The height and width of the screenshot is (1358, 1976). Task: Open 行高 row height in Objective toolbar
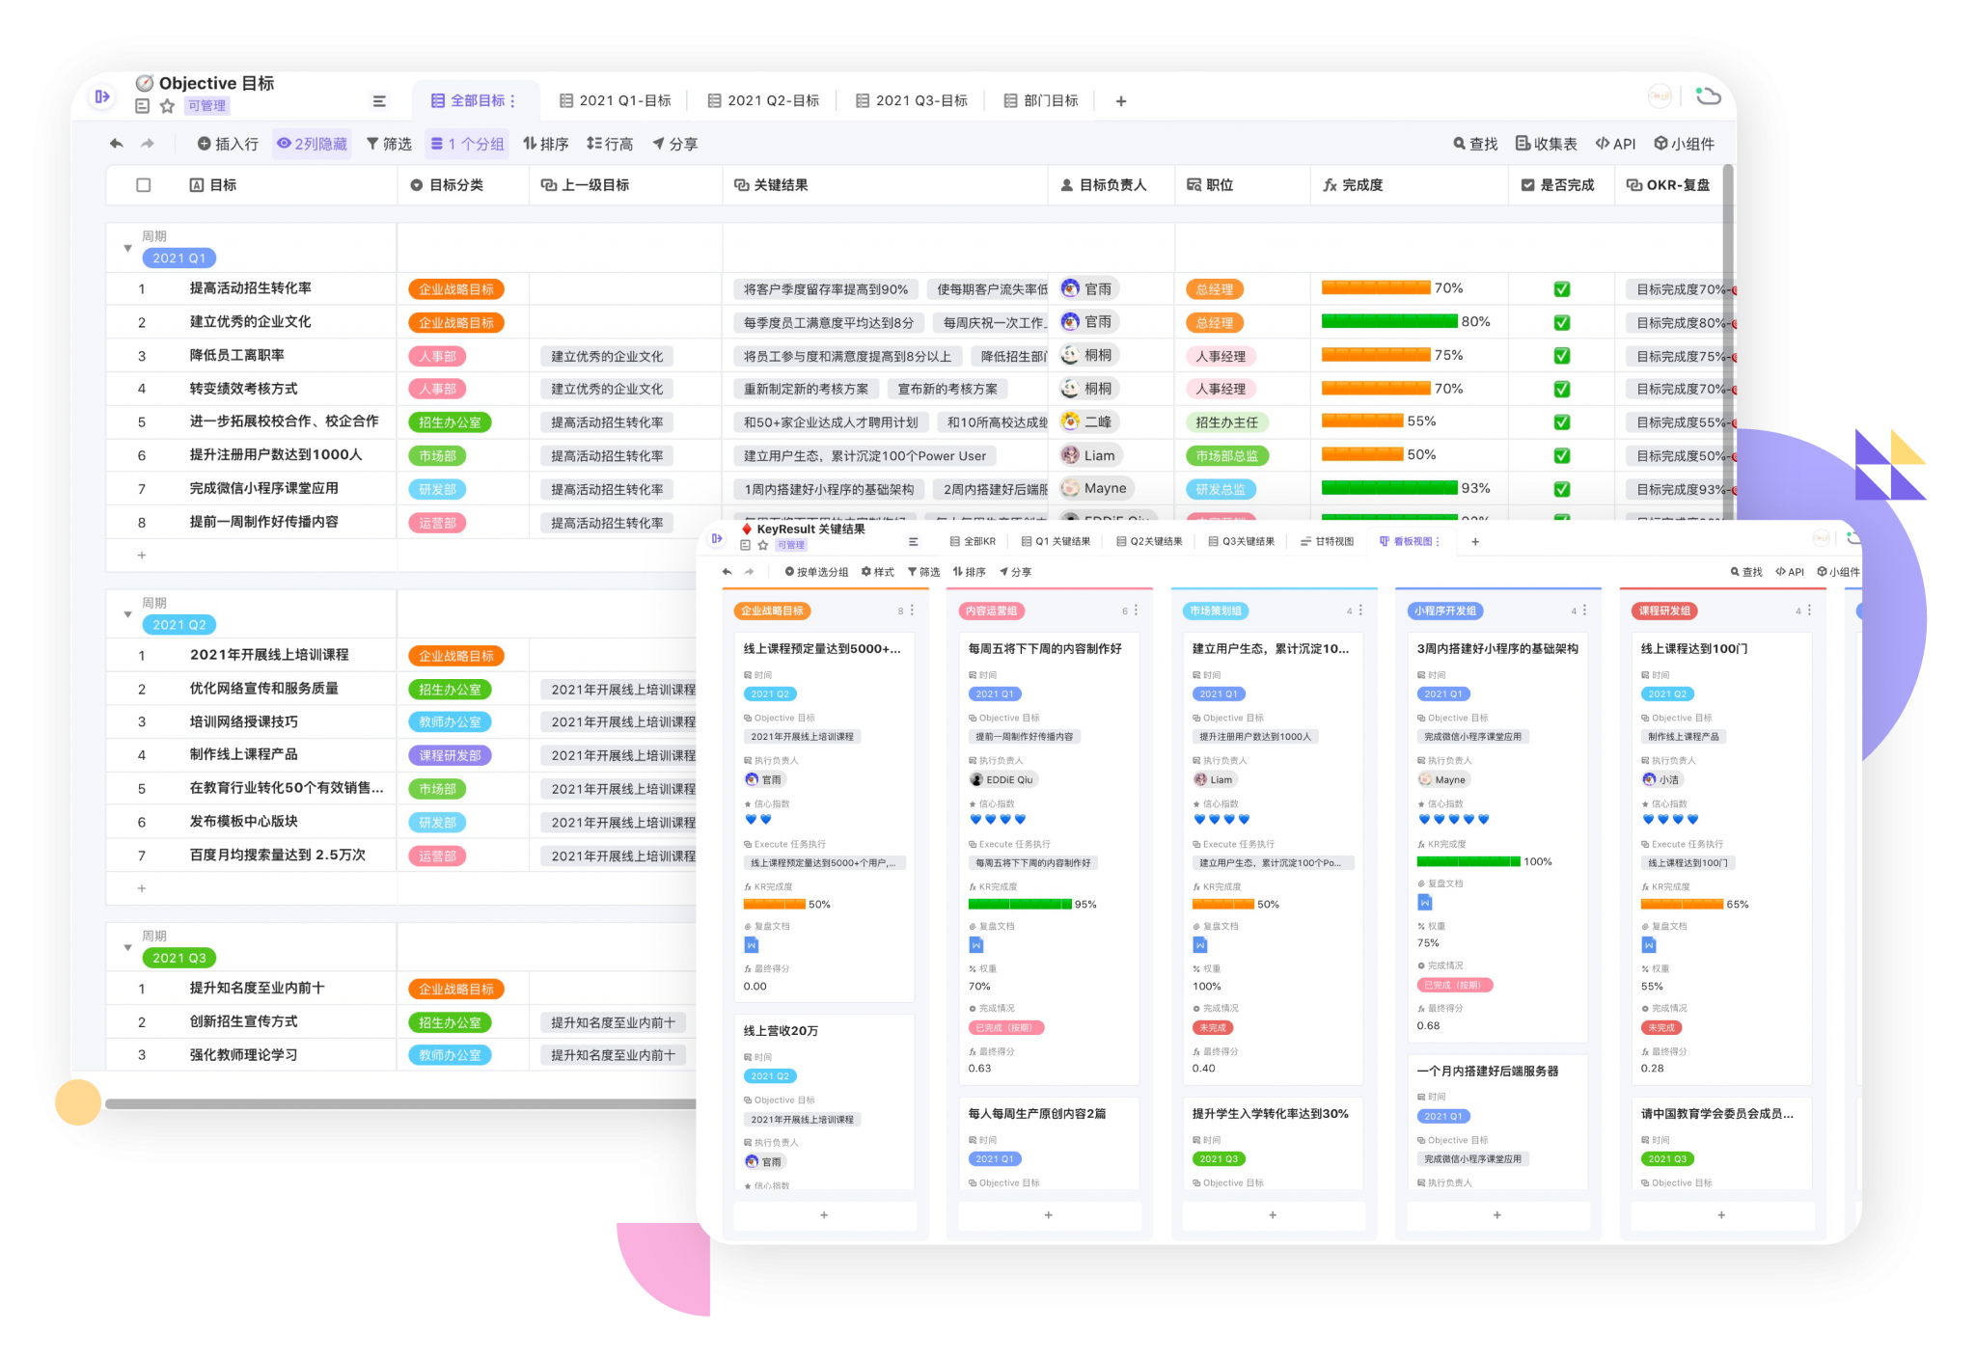610,144
